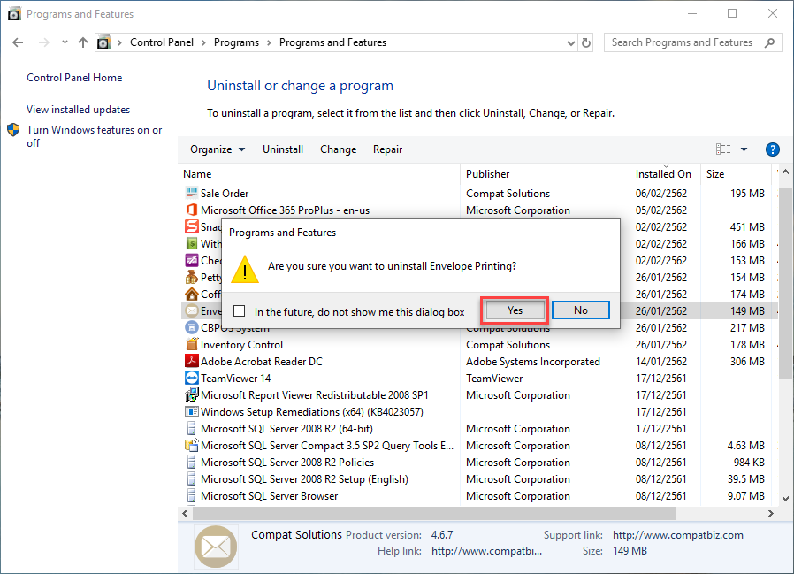Click the SQL Server 2008 R2 Setup icon
Screen dimensions: 794x574
tap(191, 478)
